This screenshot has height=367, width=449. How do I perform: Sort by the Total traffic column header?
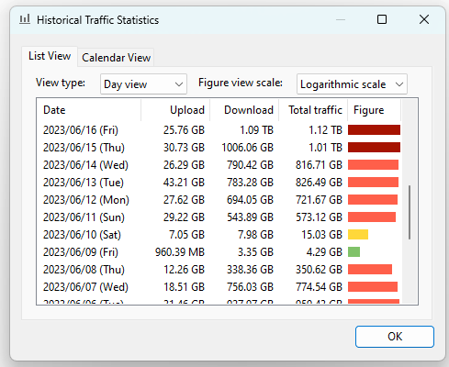tap(313, 110)
